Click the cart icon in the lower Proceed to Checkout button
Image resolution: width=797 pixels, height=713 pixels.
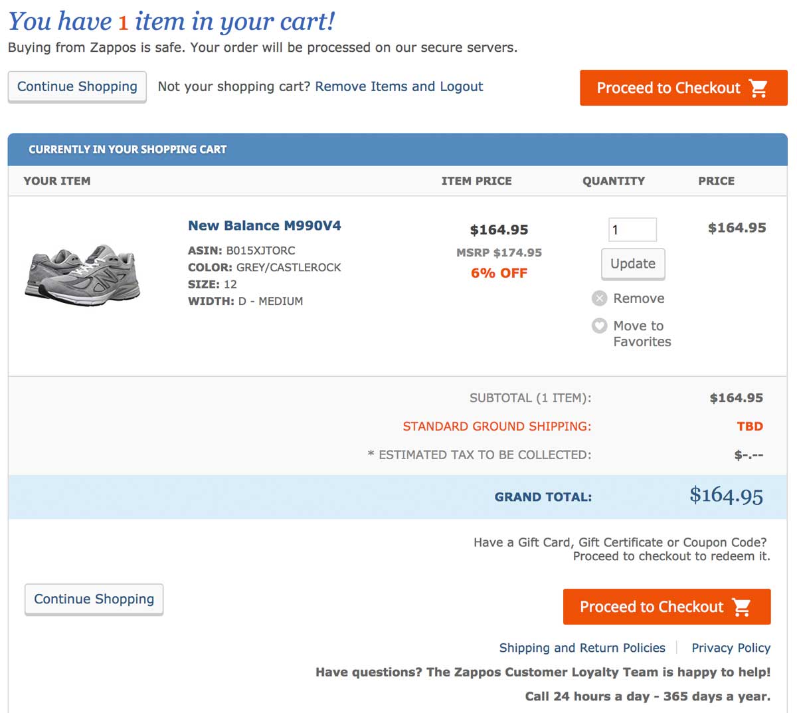coord(741,607)
